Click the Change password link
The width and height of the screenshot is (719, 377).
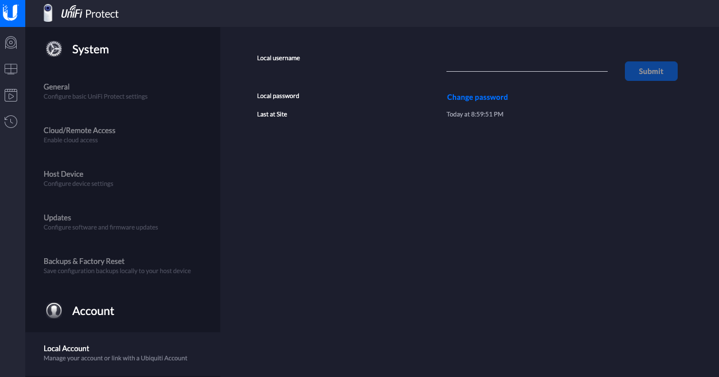point(477,98)
